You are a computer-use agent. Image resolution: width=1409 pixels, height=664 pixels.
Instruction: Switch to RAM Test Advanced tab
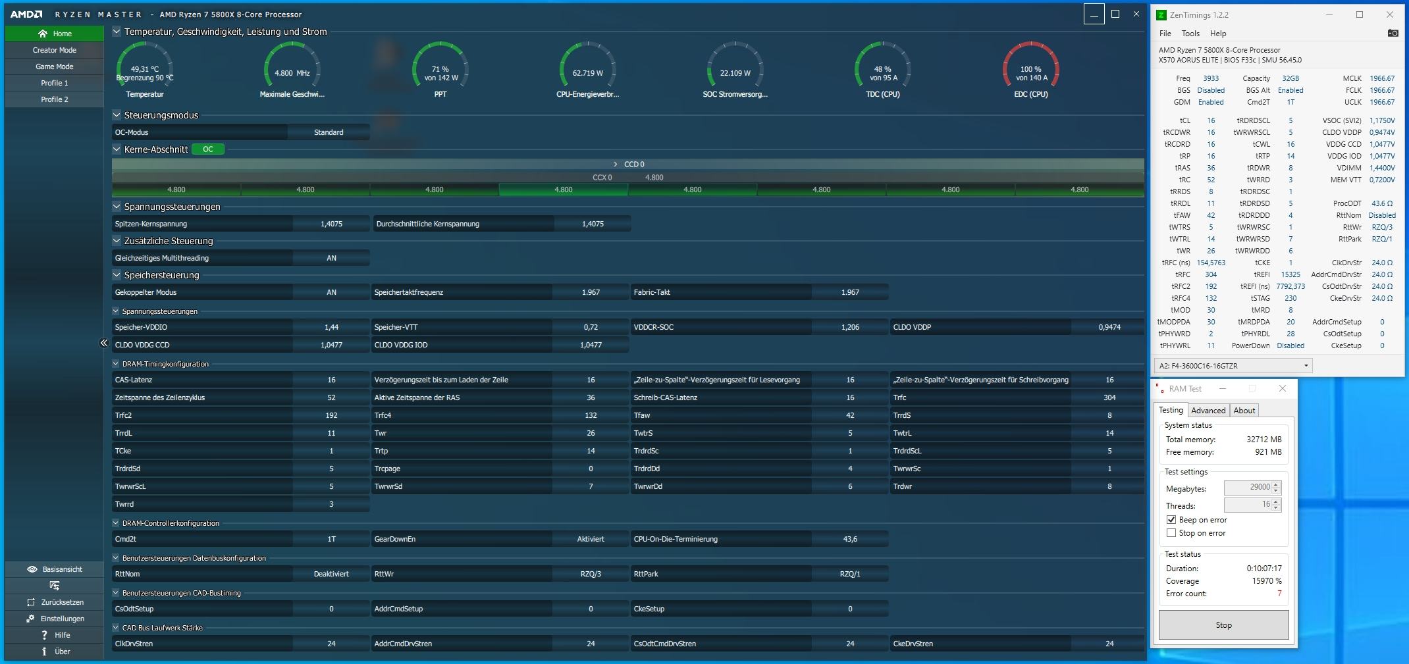coord(1208,411)
